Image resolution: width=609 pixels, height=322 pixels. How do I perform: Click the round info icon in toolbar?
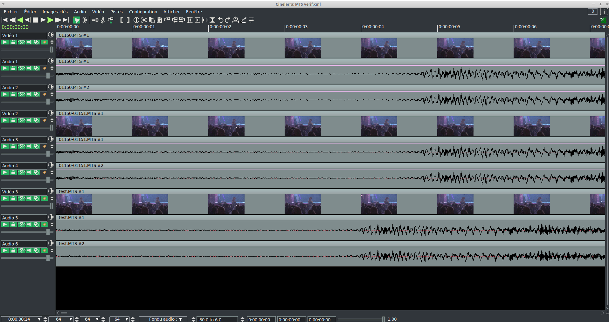[x=136, y=20]
